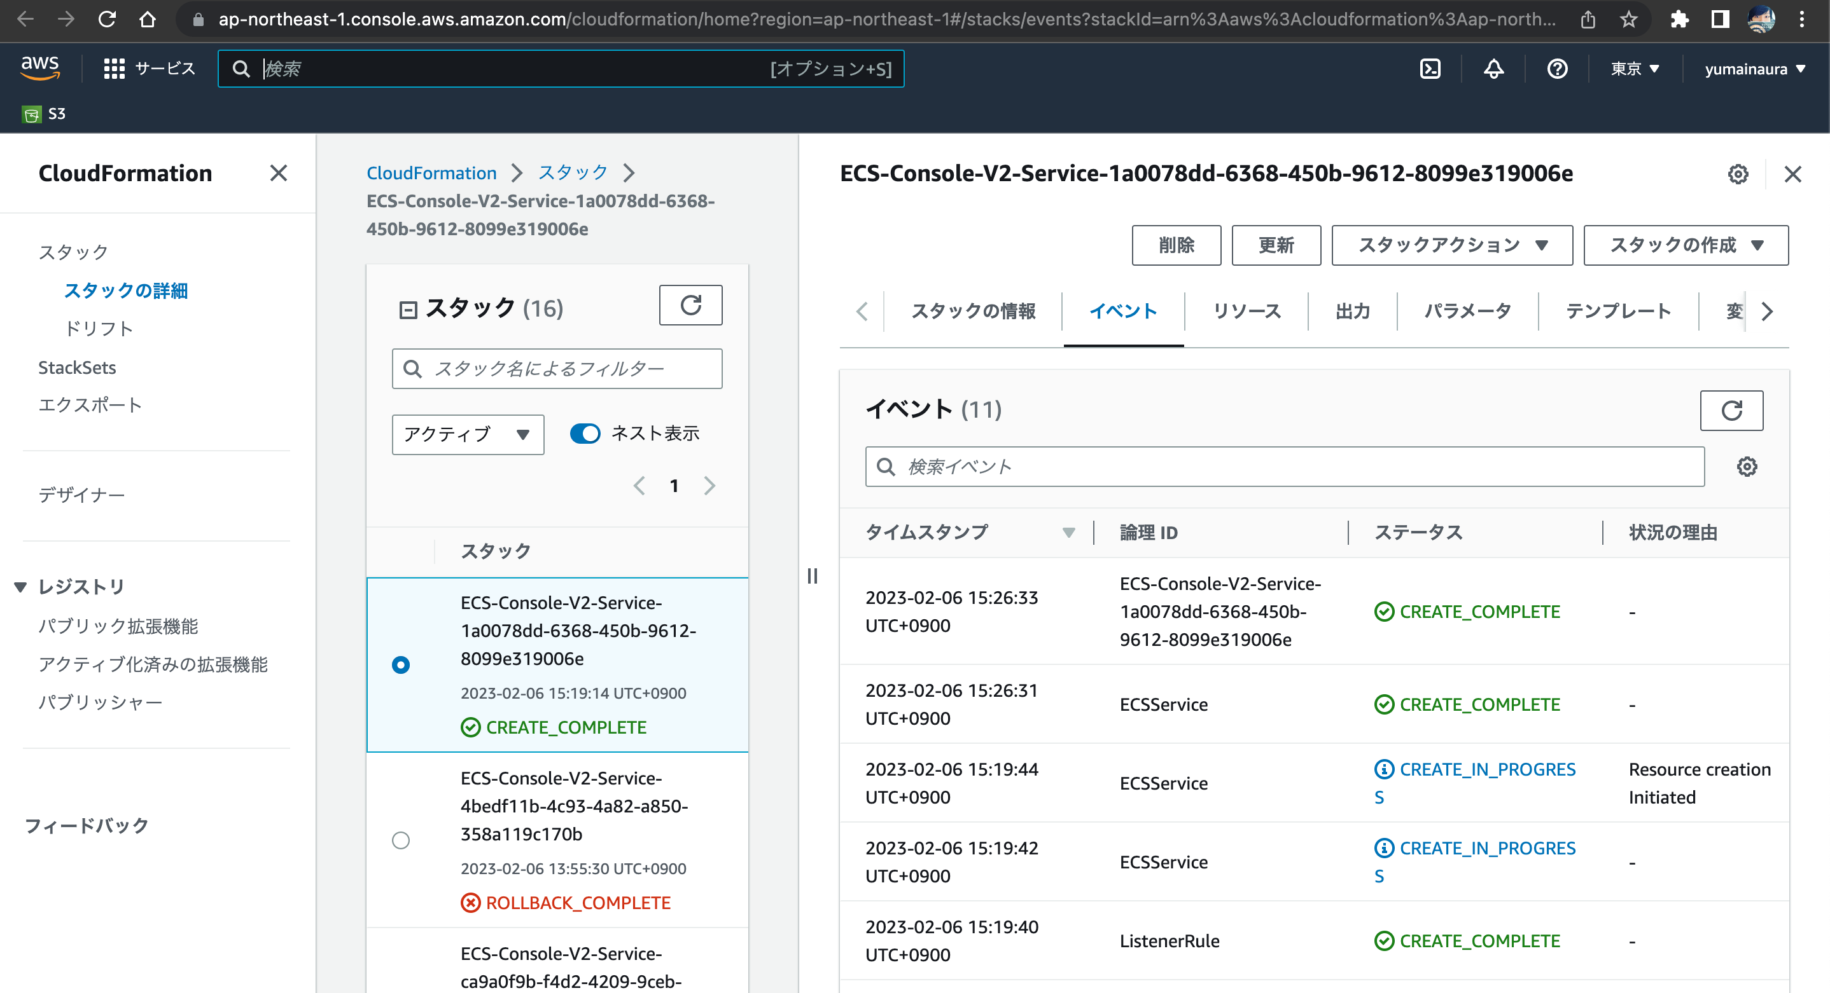Open Chrome three-dot menu
The height and width of the screenshot is (993, 1830).
(1801, 19)
